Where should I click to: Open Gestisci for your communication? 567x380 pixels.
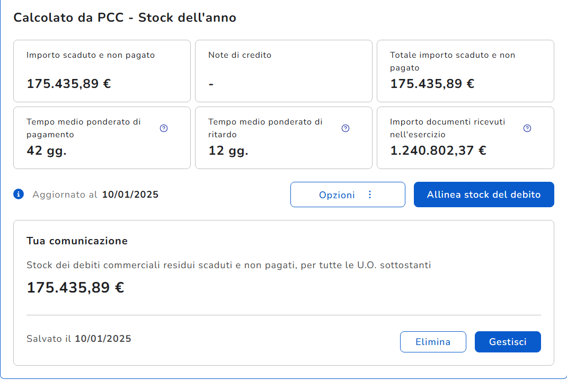point(508,342)
